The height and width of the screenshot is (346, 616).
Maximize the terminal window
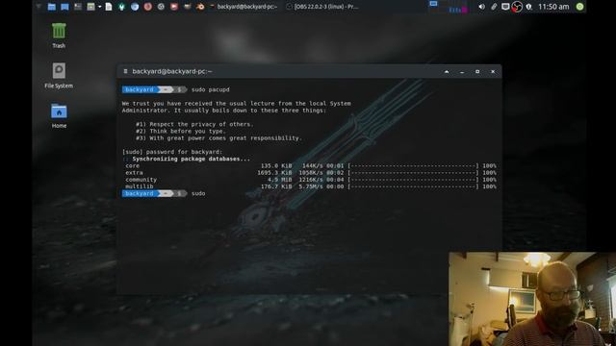(x=477, y=72)
